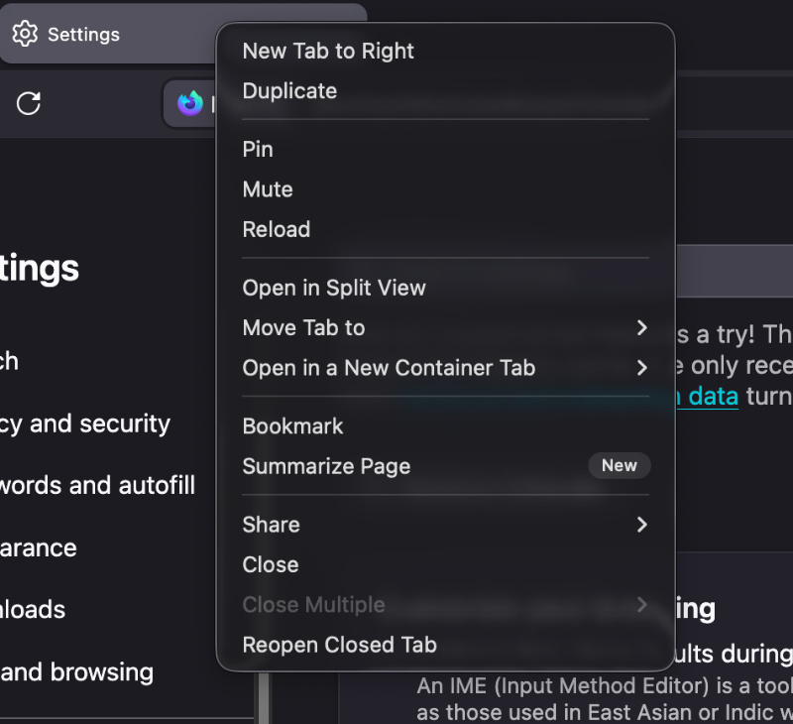Select Mute in the tab menu

pyautogui.click(x=445, y=189)
